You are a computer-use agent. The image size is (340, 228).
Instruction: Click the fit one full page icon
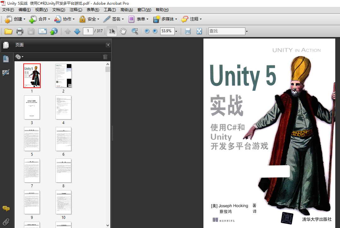point(199,31)
